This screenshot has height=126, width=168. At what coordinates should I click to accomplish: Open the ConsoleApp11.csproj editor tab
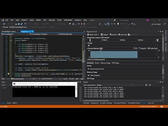click(x=8, y=31)
